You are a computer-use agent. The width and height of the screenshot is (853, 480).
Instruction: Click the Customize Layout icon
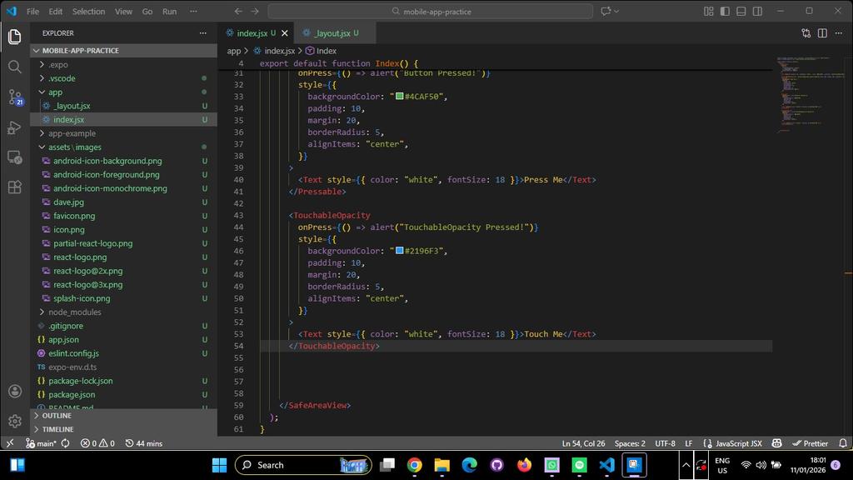click(708, 12)
